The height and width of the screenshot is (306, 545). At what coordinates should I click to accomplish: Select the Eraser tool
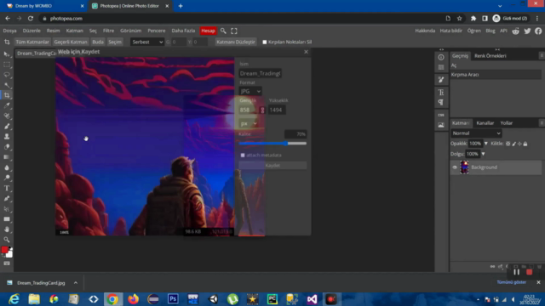[x=7, y=147]
